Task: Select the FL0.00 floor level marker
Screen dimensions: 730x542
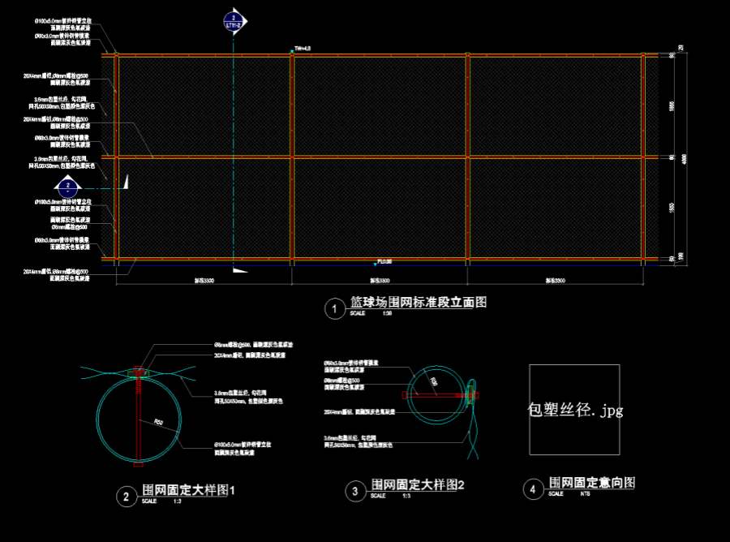Action: point(384,262)
